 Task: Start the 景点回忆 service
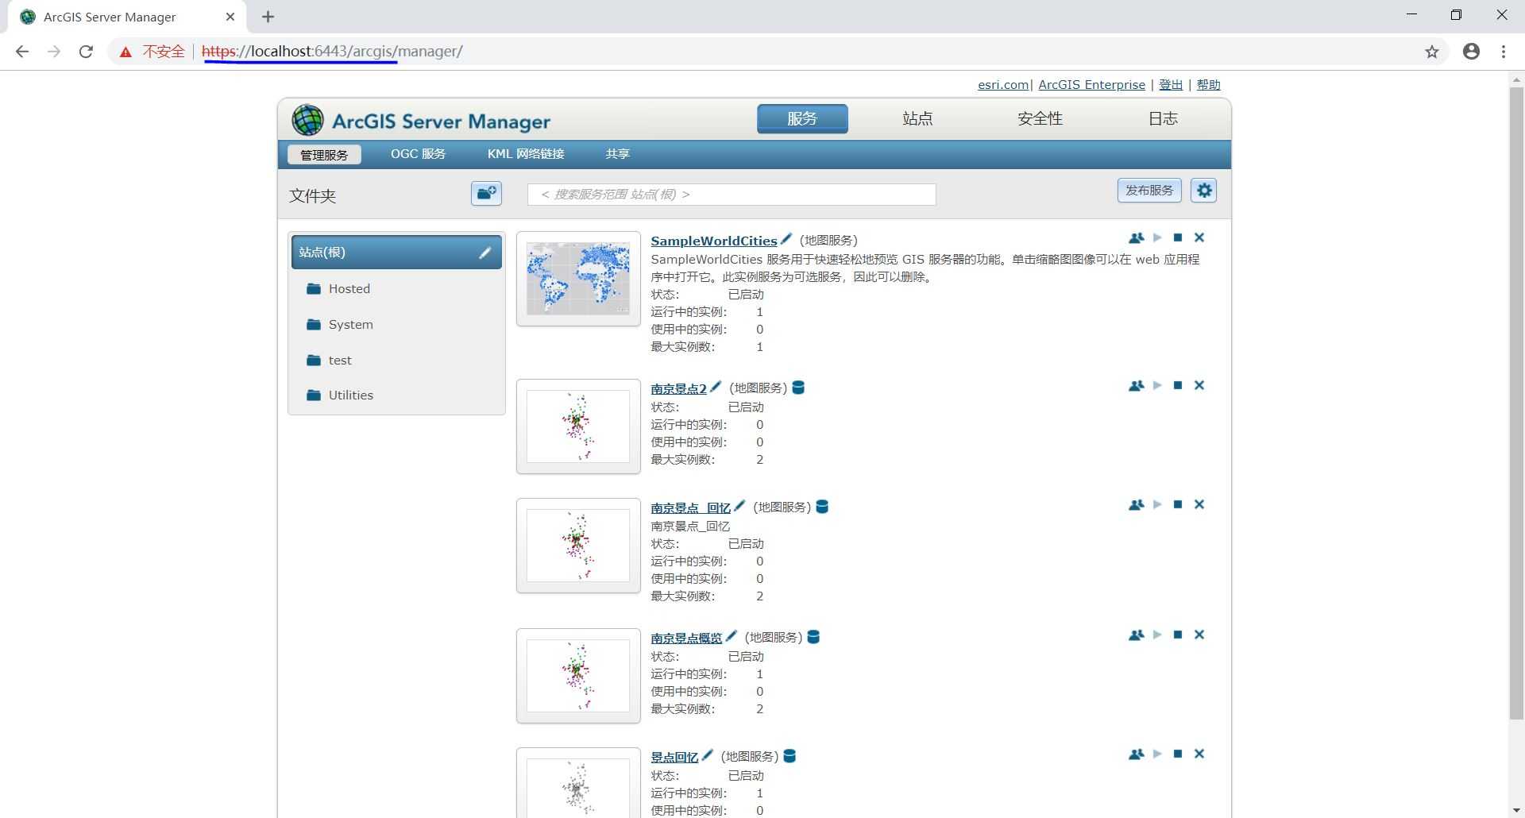(1157, 754)
